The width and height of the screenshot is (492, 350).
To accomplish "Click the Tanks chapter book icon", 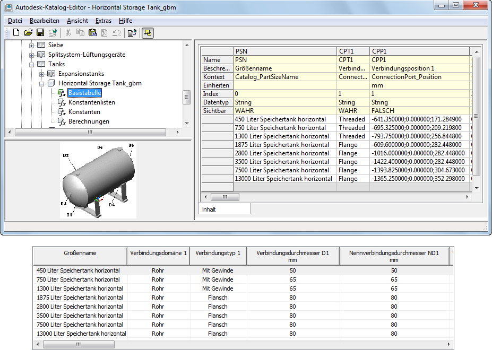I will click(41, 64).
